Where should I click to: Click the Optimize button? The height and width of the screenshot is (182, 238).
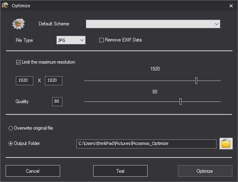tap(205, 171)
